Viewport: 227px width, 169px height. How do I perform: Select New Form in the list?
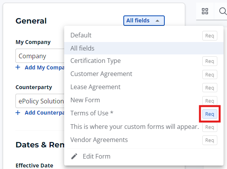click(x=85, y=100)
